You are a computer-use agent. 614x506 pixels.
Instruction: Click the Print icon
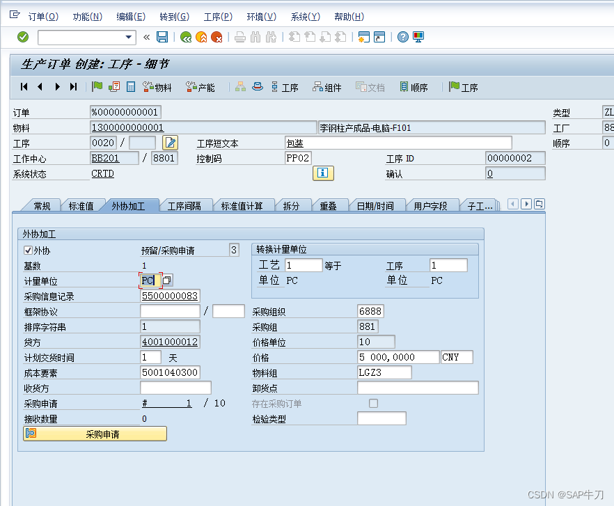point(240,37)
